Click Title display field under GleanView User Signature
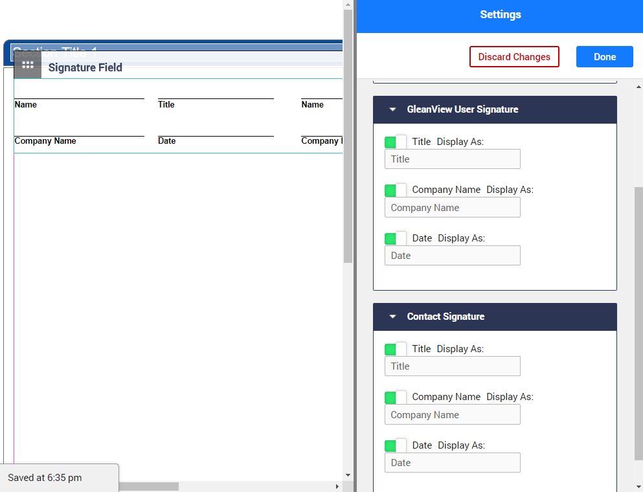The height and width of the screenshot is (492, 643). [452, 159]
